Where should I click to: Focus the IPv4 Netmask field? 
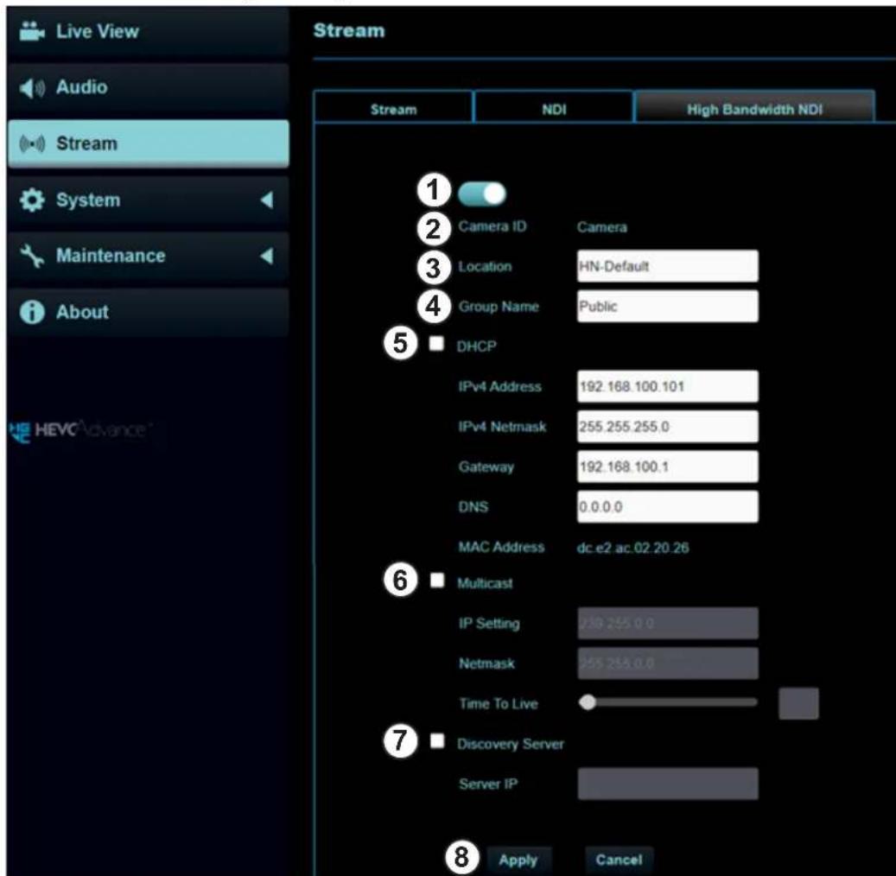click(667, 426)
